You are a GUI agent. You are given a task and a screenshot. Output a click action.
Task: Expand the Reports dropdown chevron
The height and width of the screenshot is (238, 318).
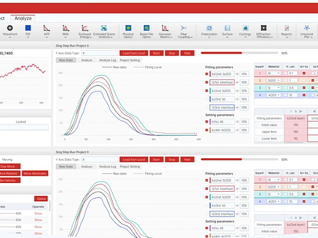click(287, 37)
